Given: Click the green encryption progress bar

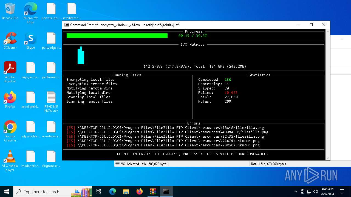Looking at the screenshot, I should click(x=117, y=36).
